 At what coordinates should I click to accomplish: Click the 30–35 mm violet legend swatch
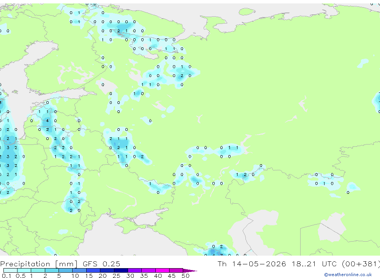pos(135,270)
